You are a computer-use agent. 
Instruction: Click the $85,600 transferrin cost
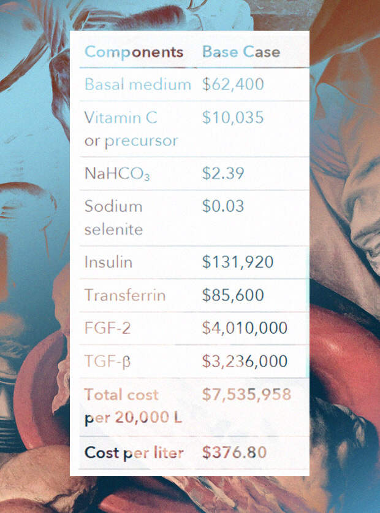tap(233, 295)
